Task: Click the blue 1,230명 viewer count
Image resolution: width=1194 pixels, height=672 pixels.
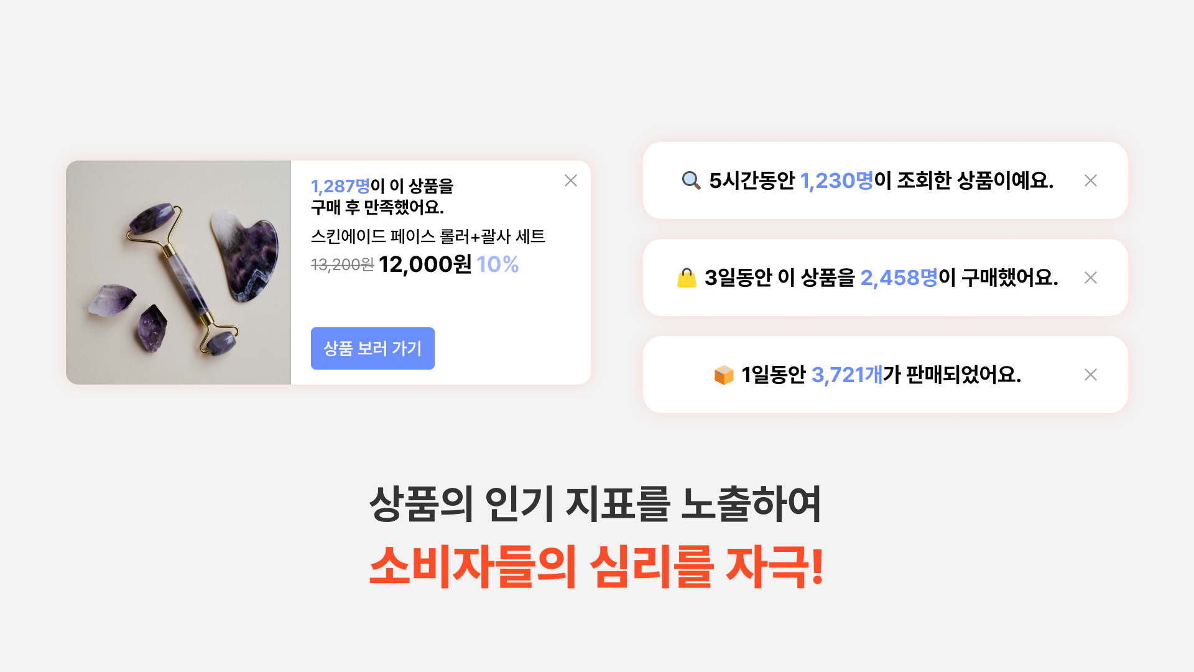Action: (x=836, y=180)
